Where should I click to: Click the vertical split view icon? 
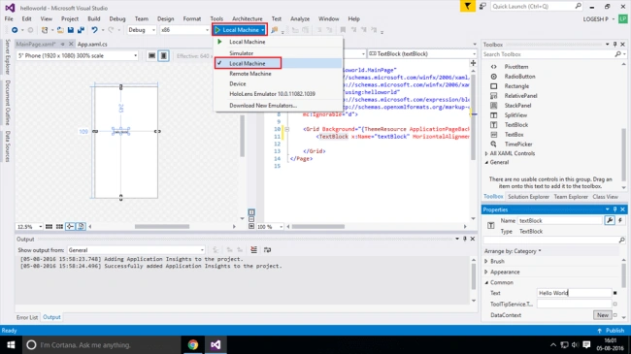251,212
